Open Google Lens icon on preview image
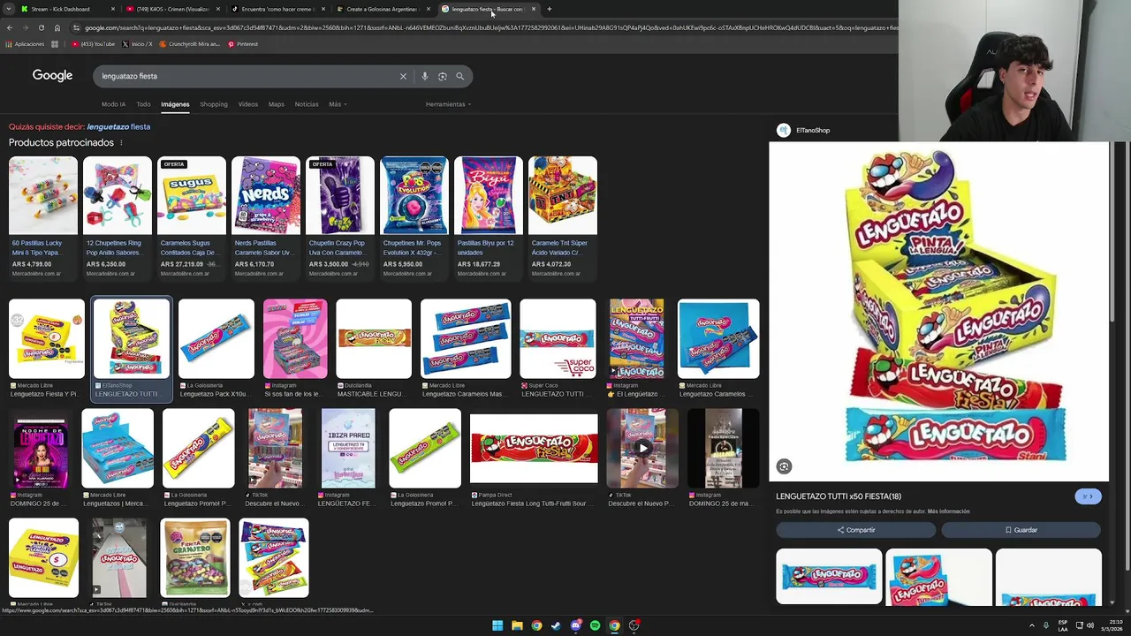 point(784,466)
